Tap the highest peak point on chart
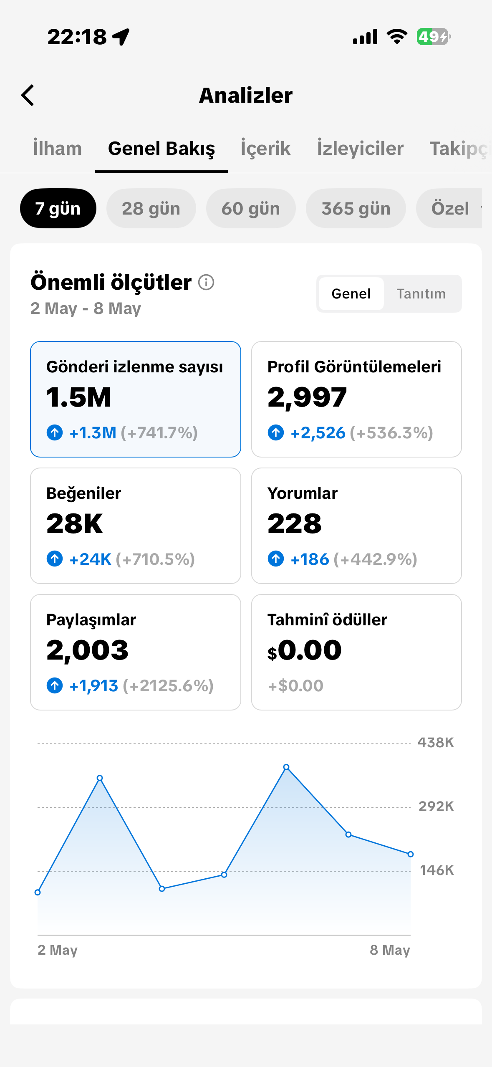The height and width of the screenshot is (1067, 492). 286,767
